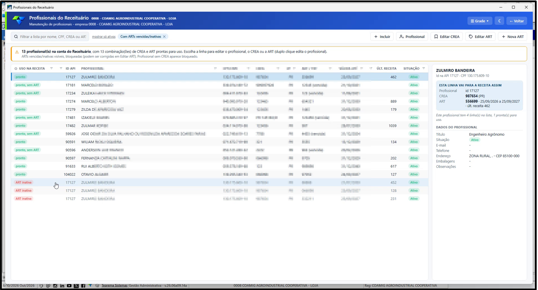Click the GitHub icon in status bar
538x290 pixels.
point(41,286)
